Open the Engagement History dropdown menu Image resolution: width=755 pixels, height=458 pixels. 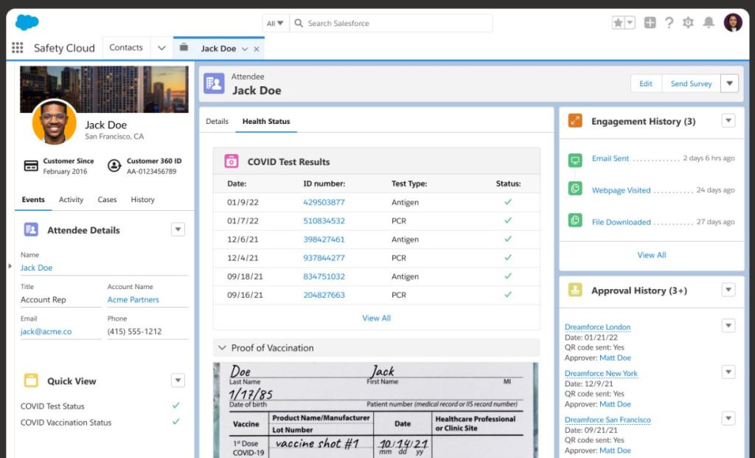point(728,121)
